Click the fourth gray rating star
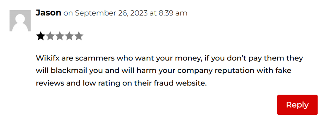This screenshot has height=124, width=323. click(x=69, y=36)
